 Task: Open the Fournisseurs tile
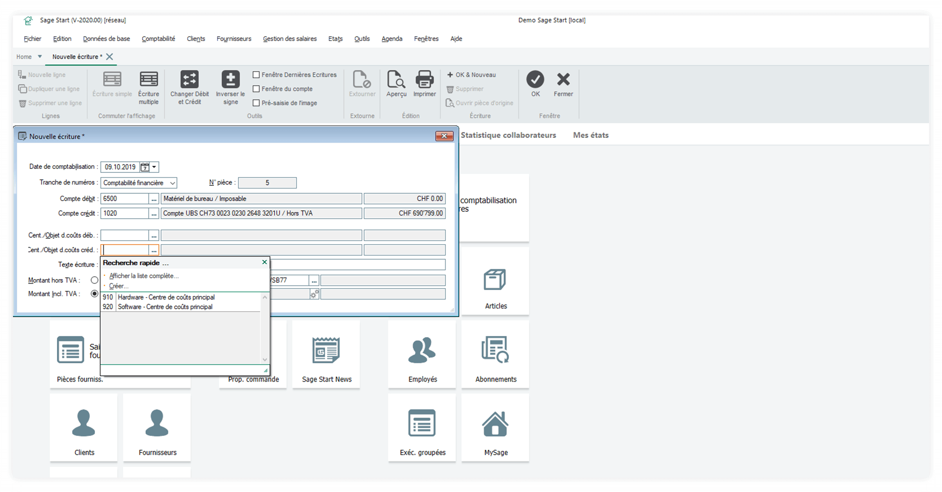[x=157, y=427]
